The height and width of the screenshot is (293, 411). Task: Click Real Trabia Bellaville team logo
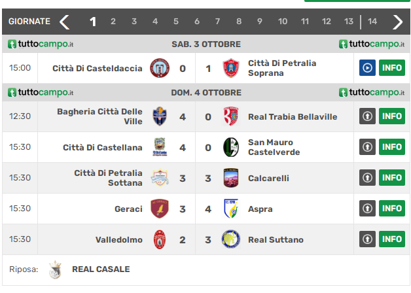(x=231, y=116)
